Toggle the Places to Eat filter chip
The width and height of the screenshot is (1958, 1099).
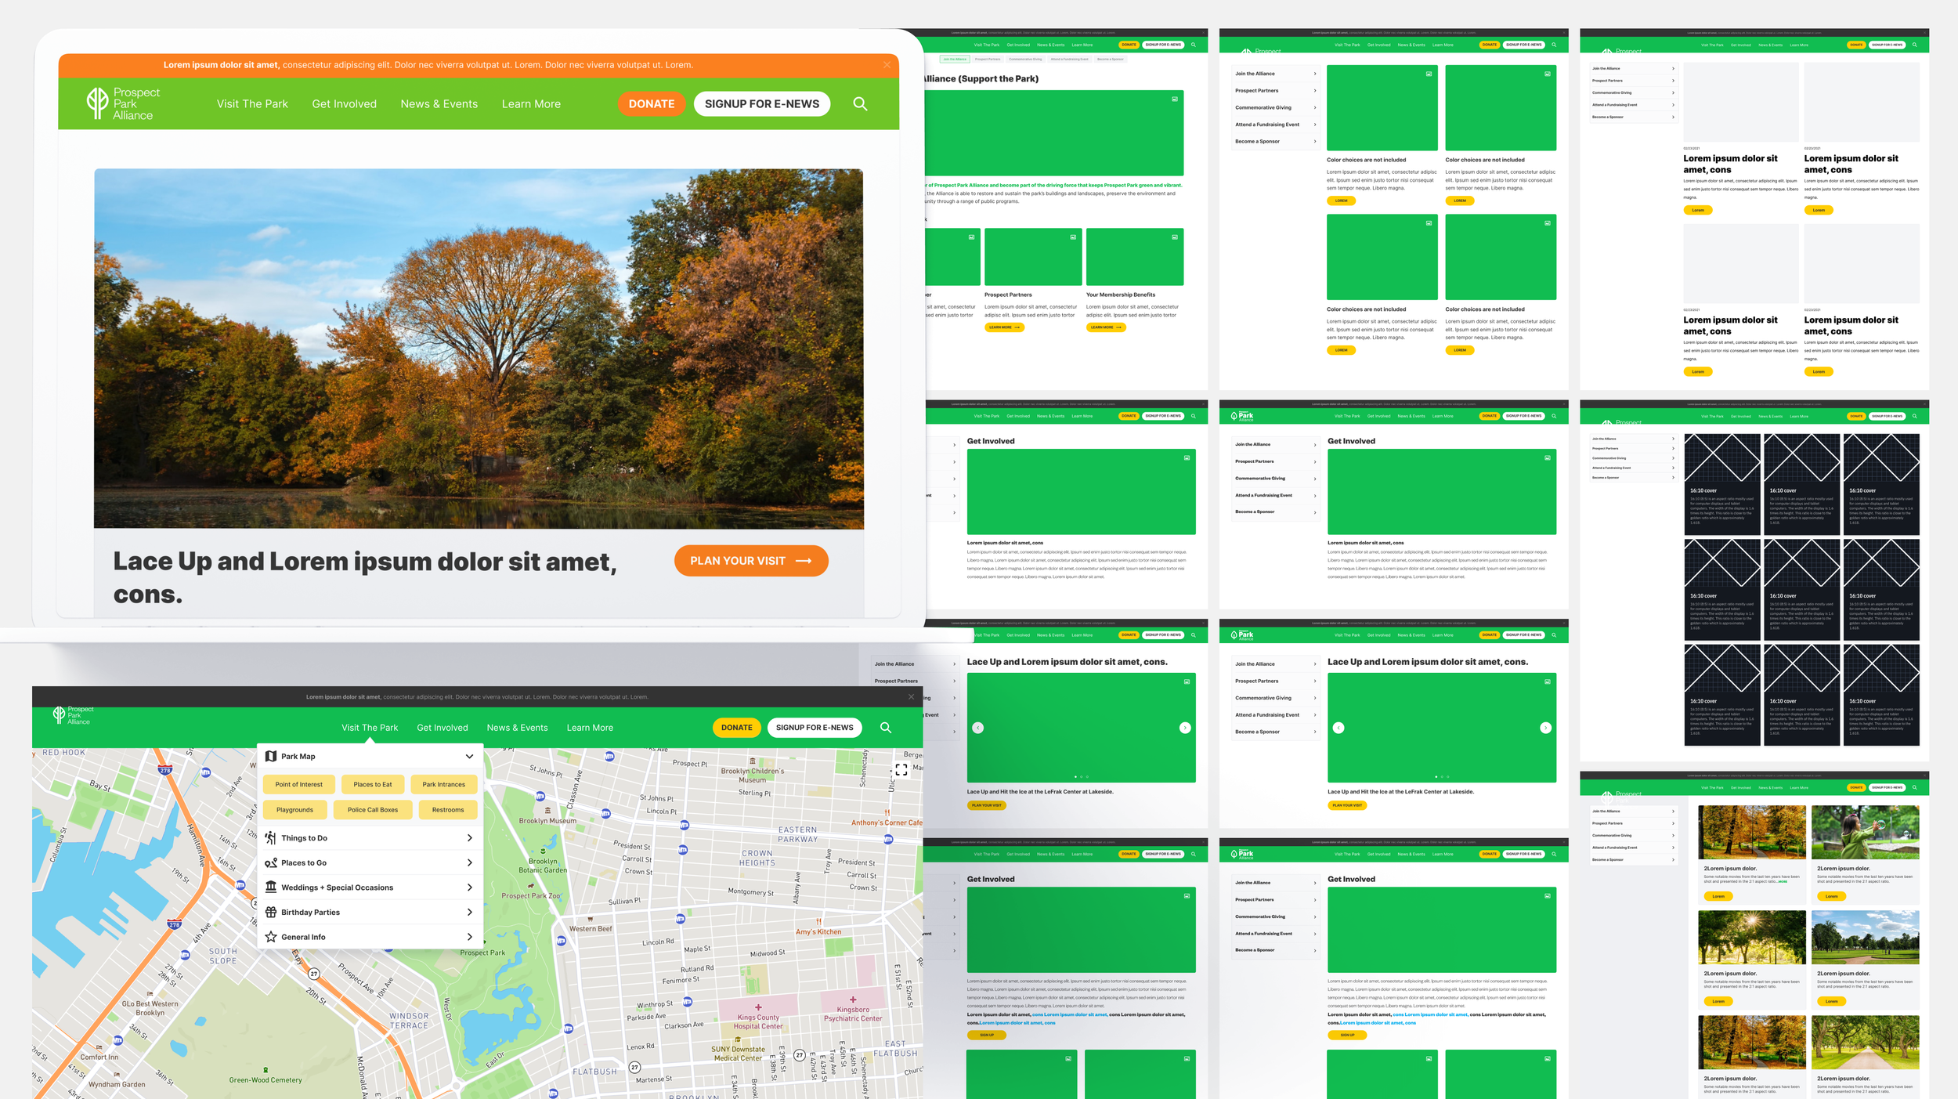coord(372,784)
